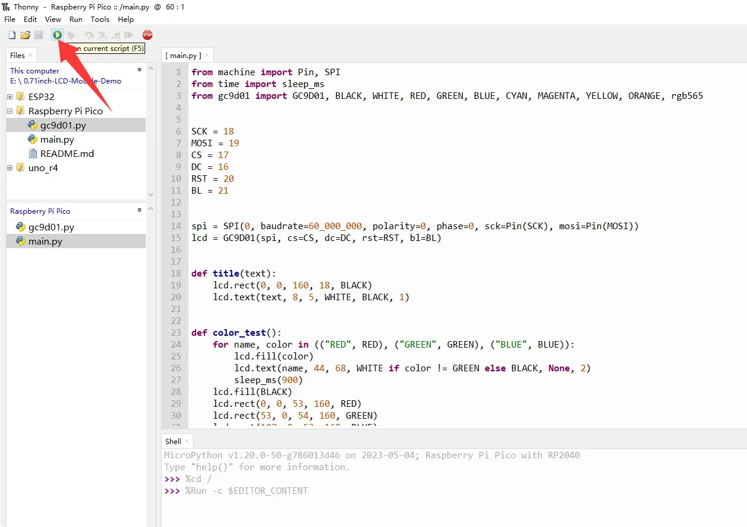Run current script with the green play icon

pos(57,35)
